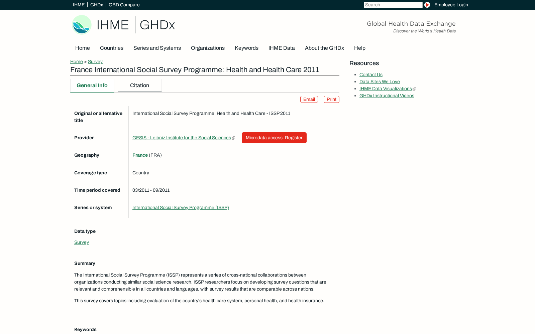Click the summary paragraph starting This survey covers topics
The image size is (535, 334).
[x=199, y=301]
